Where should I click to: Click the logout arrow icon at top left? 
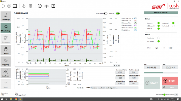pyautogui.click(x=3, y=6)
